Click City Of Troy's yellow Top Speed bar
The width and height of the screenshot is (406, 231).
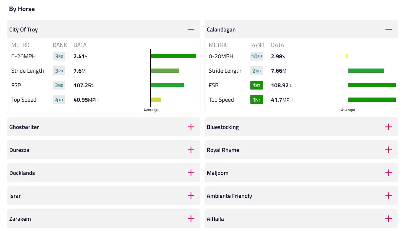tap(156, 99)
